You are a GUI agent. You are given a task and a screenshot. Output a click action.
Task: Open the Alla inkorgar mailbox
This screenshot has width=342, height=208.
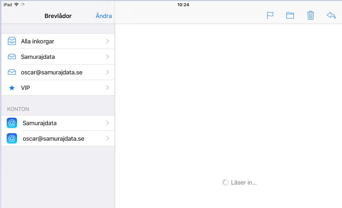click(58, 41)
